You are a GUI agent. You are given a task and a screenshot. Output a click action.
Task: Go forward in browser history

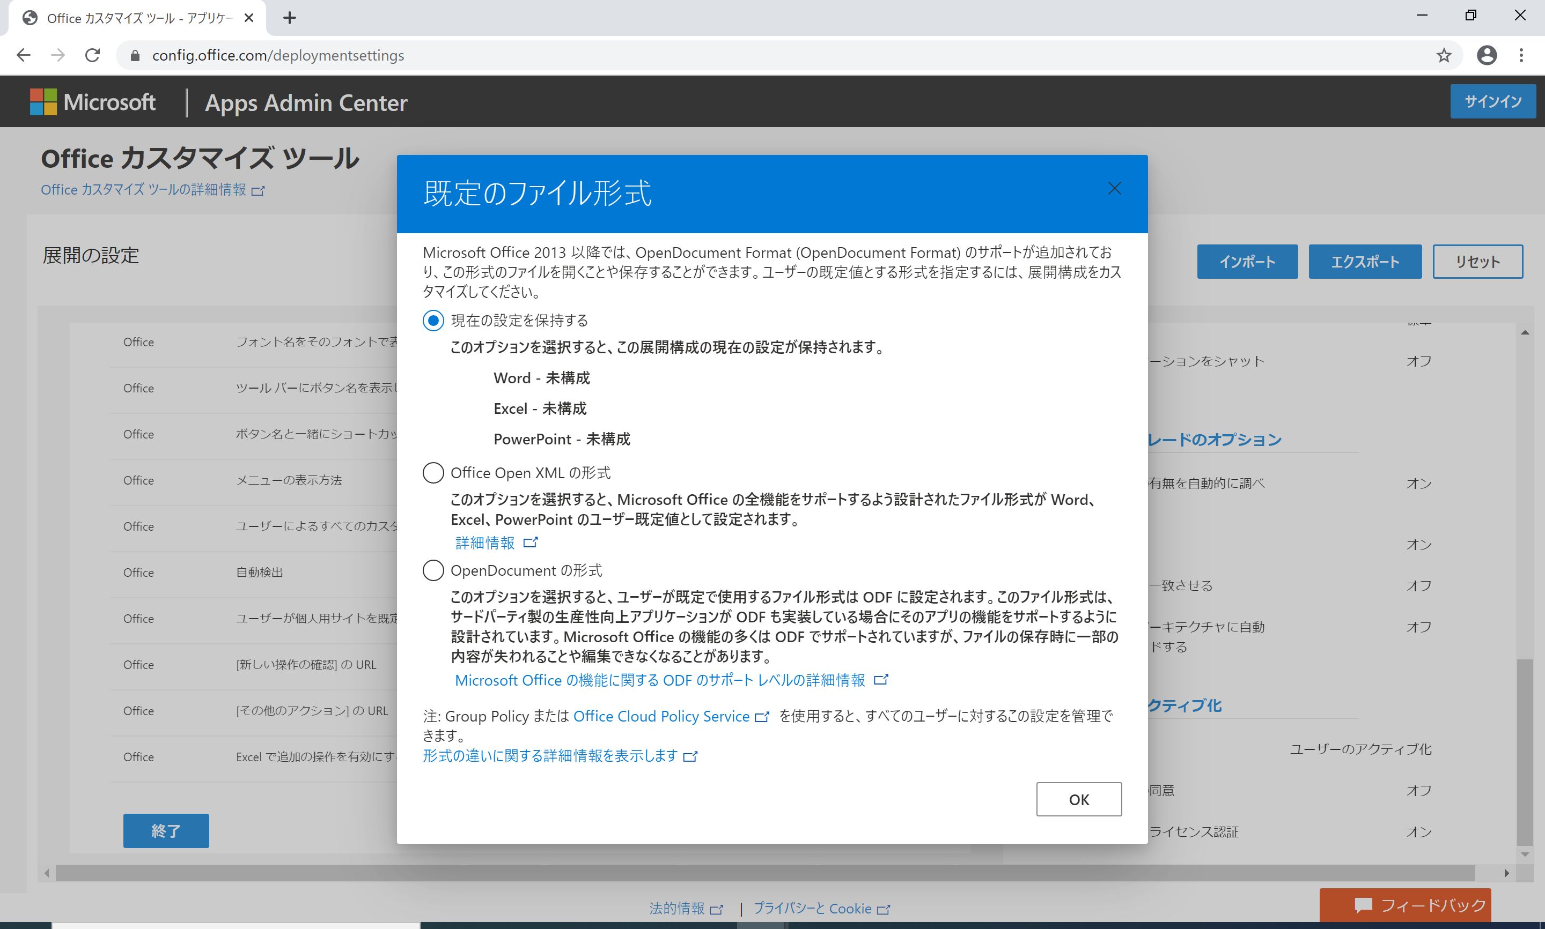tap(57, 55)
